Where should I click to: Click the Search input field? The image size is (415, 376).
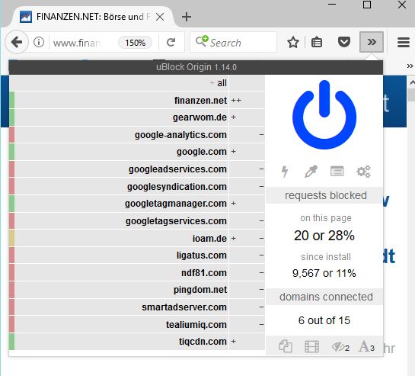pyautogui.click(x=234, y=43)
